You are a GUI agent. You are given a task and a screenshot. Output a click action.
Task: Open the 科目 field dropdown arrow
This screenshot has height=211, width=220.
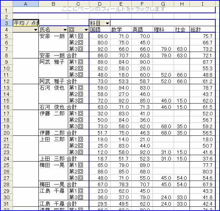coord(107,23)
